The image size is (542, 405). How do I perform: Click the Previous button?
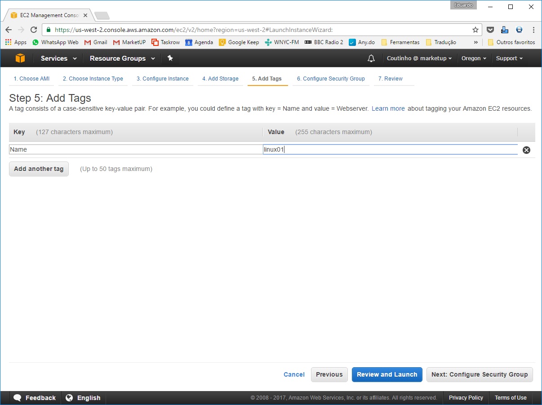click(x=329, y=374)
